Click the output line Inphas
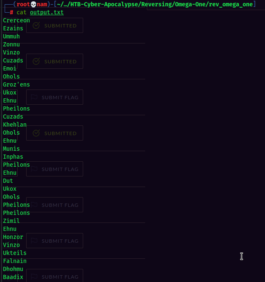 (13, 157)
